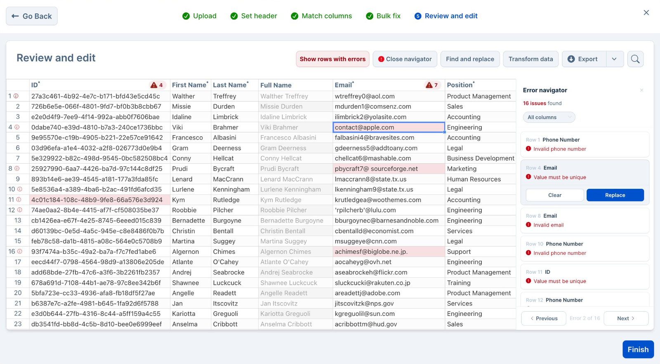The height and width of the screenshot is (364, 660).
Task: Toggle Show rows with errors filter
Action: 332,59
